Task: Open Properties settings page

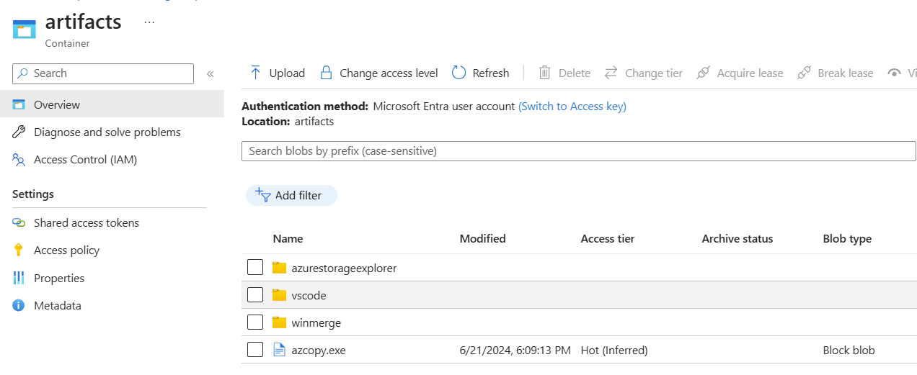Action: 59,279
